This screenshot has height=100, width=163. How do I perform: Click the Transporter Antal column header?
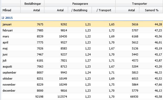(127, 10)
